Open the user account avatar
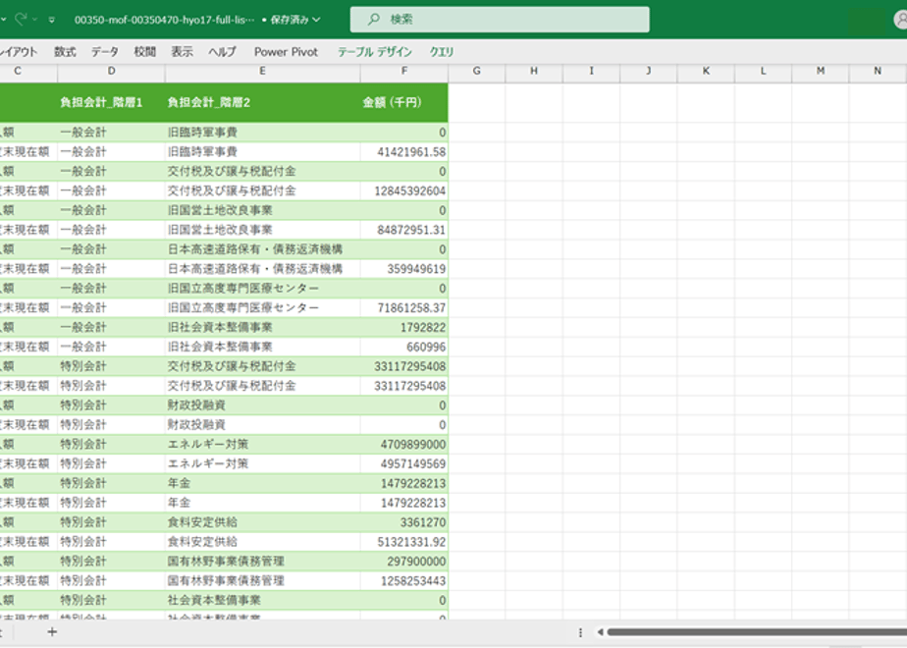This screenshot has width=907, height=648. click(901, 20)
